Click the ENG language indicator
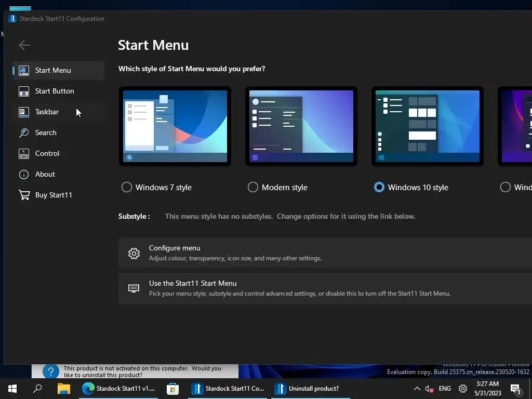532x399 pixels. (x=445, y=389)
